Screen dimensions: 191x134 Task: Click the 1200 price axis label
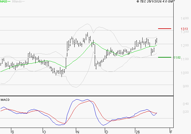(x=185, y=45)
